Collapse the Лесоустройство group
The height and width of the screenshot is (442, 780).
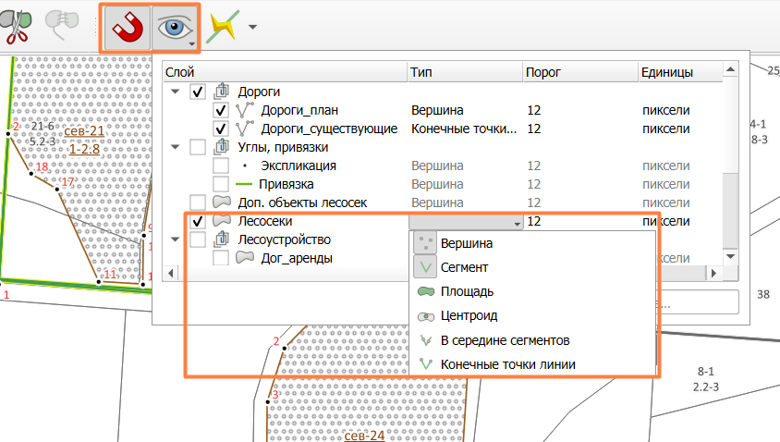pos(175,239)
